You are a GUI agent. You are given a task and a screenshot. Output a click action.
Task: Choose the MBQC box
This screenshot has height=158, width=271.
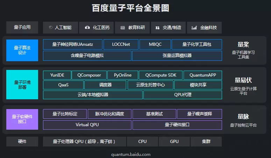[x=155, y=44]
